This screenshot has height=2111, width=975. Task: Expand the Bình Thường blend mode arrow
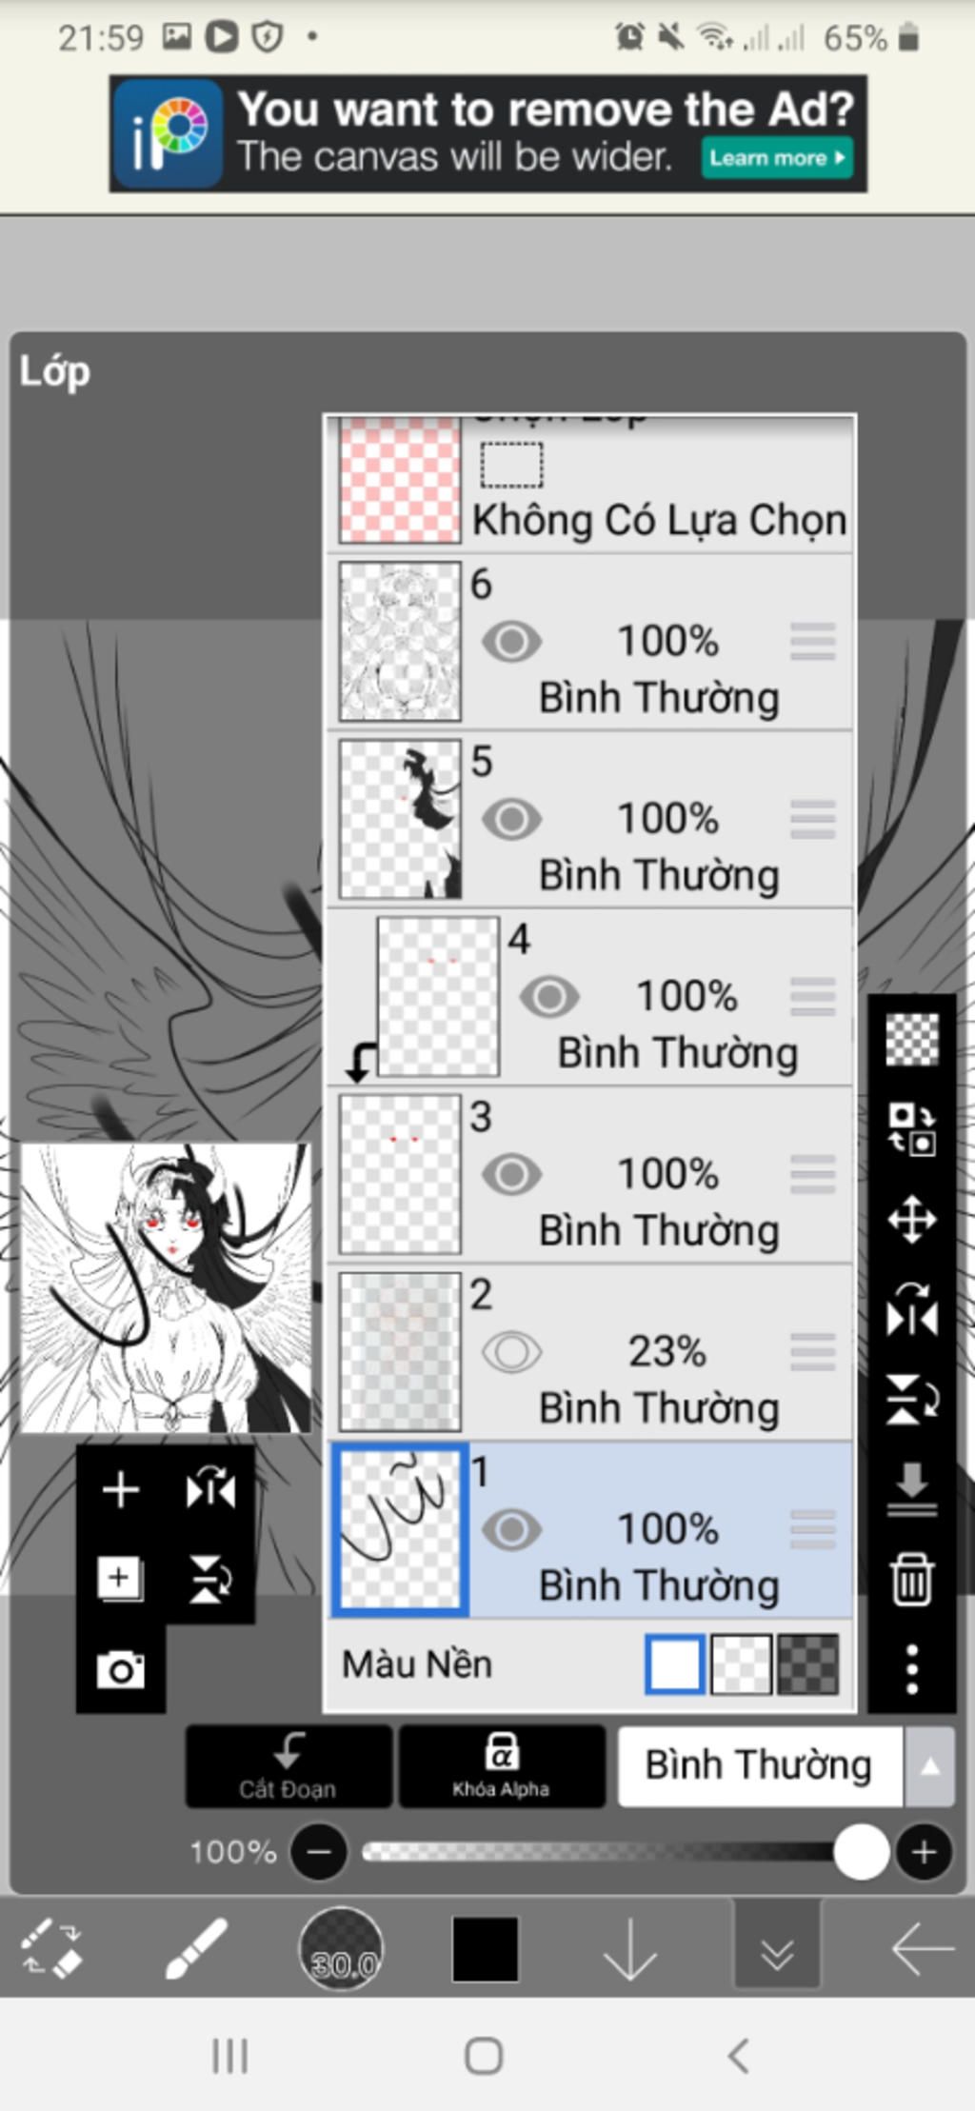pyautogui.click(x=929, y=1766)
